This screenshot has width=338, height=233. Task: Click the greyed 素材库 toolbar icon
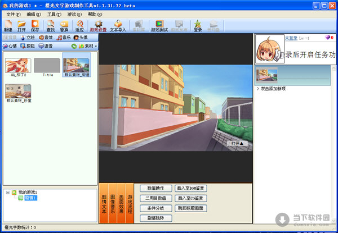click(139, 26)
